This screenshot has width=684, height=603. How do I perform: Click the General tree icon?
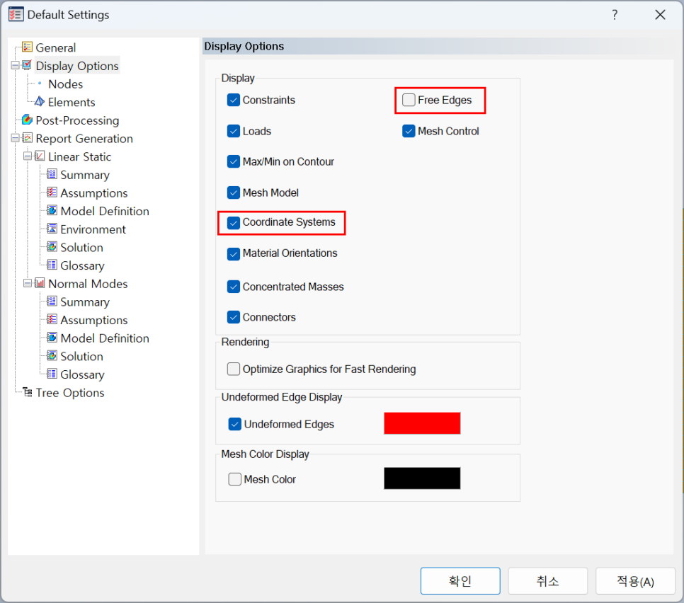click(x=28, y=47)
